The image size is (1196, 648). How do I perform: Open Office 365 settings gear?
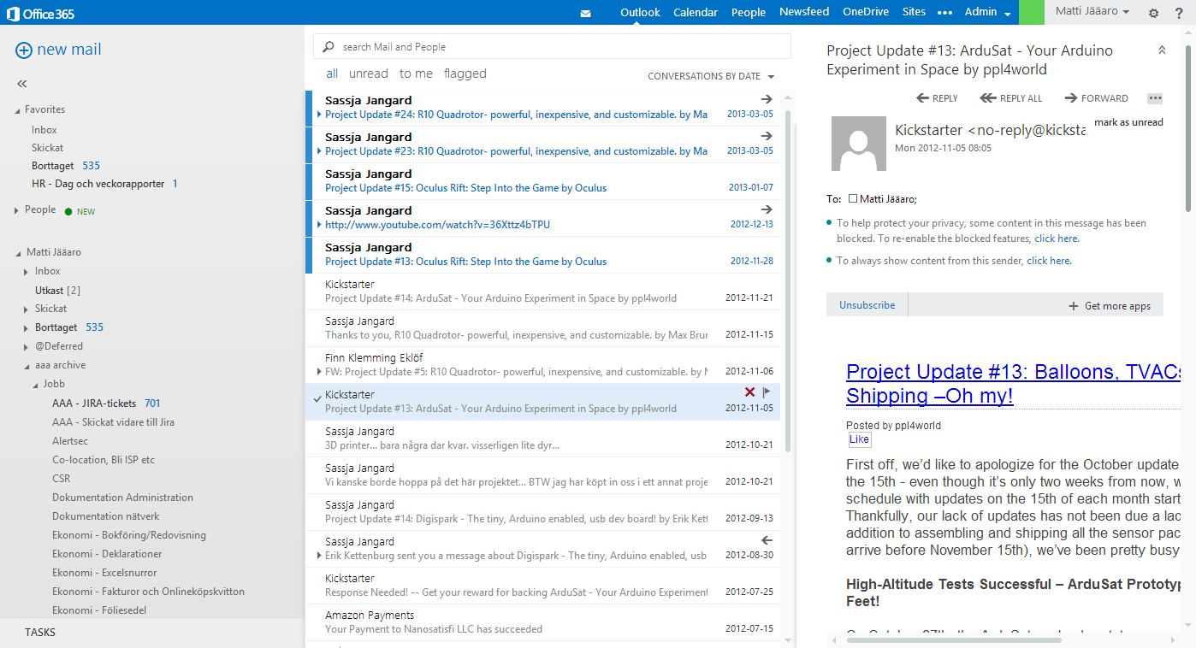1153,13
